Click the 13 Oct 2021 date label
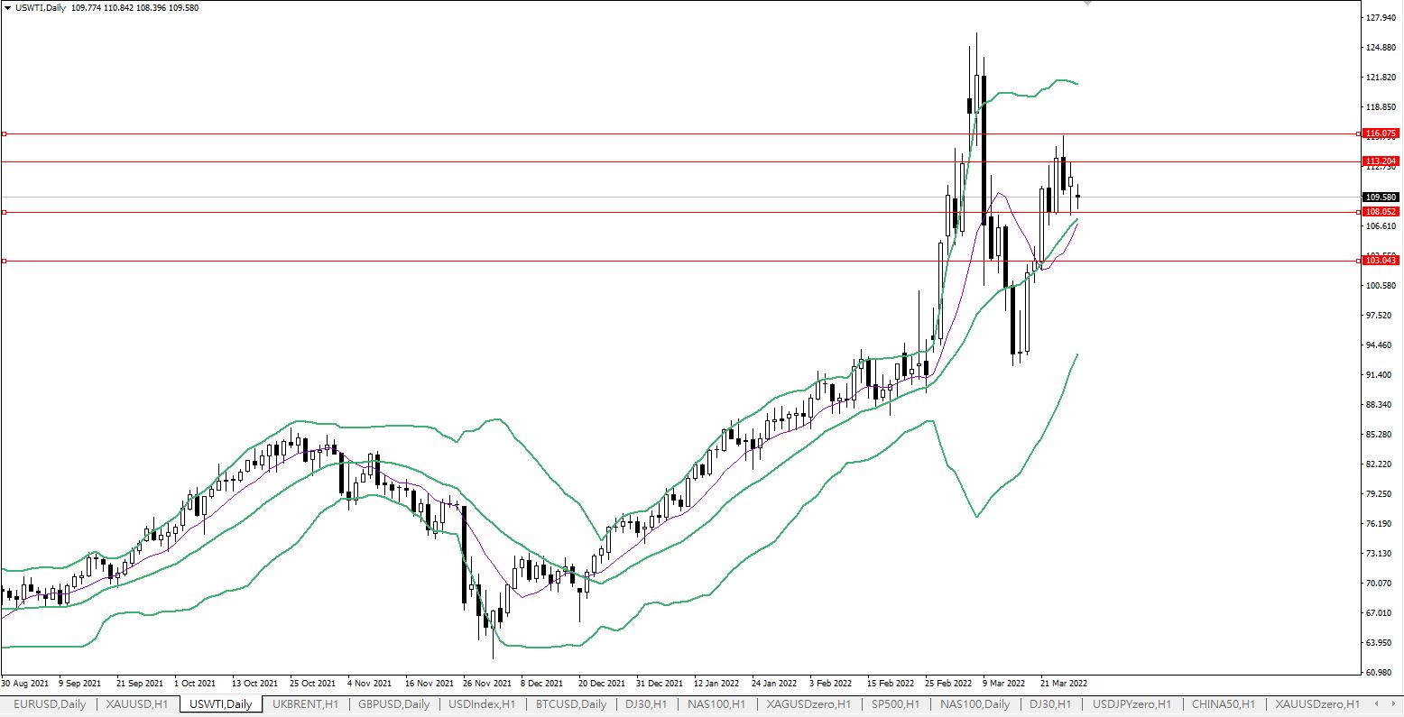Image resolution: width=1404 pixels, height=717 pixels. (256, 684)
